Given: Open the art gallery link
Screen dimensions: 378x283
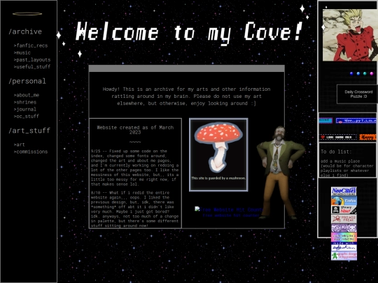Looking at the screenshot, I should [x=19, y=145].
